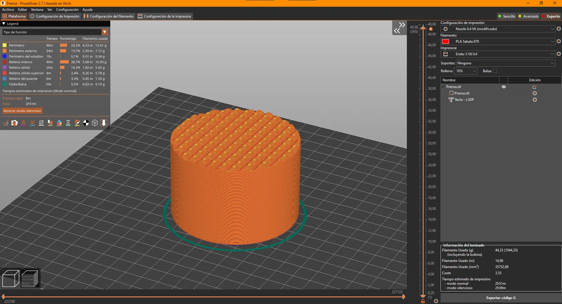This screenshot has height=304, width=562.
Task: Click the Exportar código G button
Action: click(x=501, y=298)
